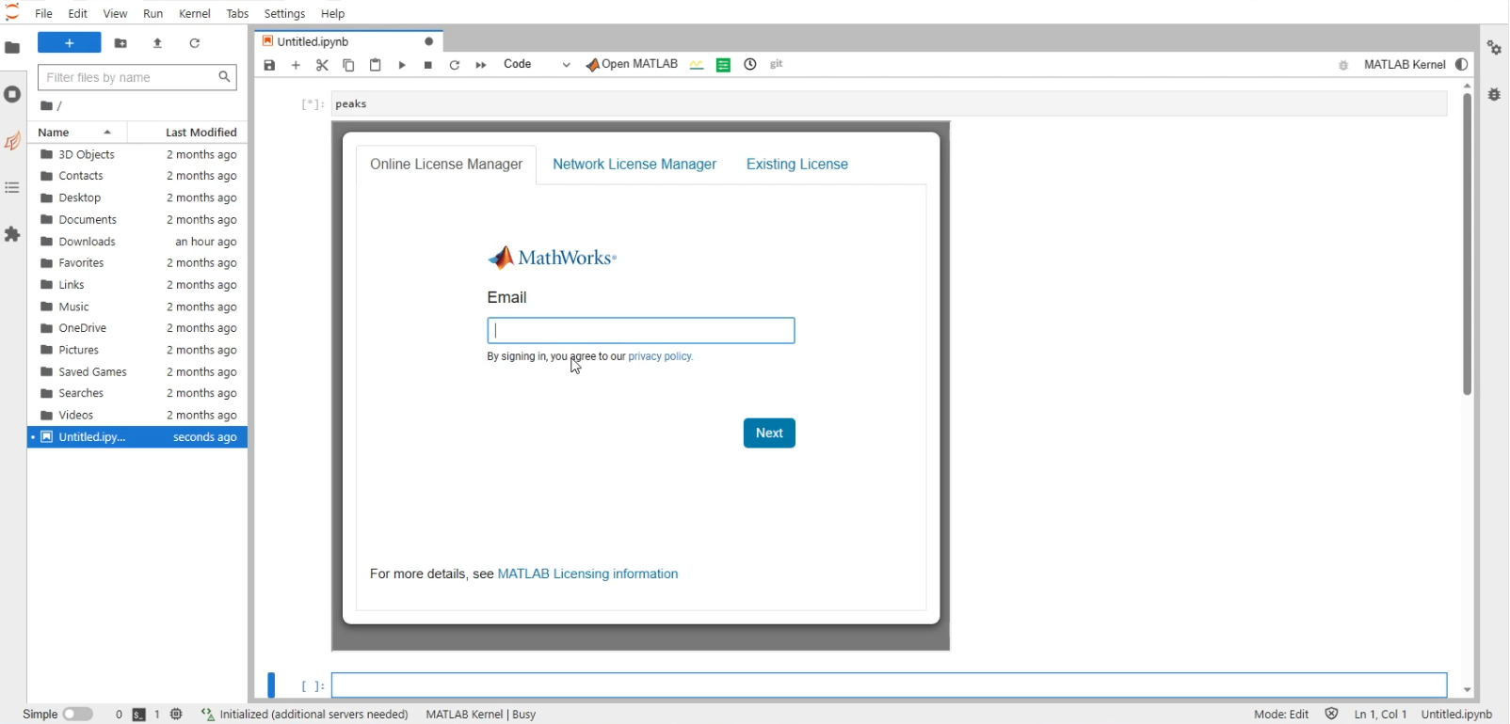Click kernel status circle indicator
1510x724 pixels.
[x=1462, y=65]
